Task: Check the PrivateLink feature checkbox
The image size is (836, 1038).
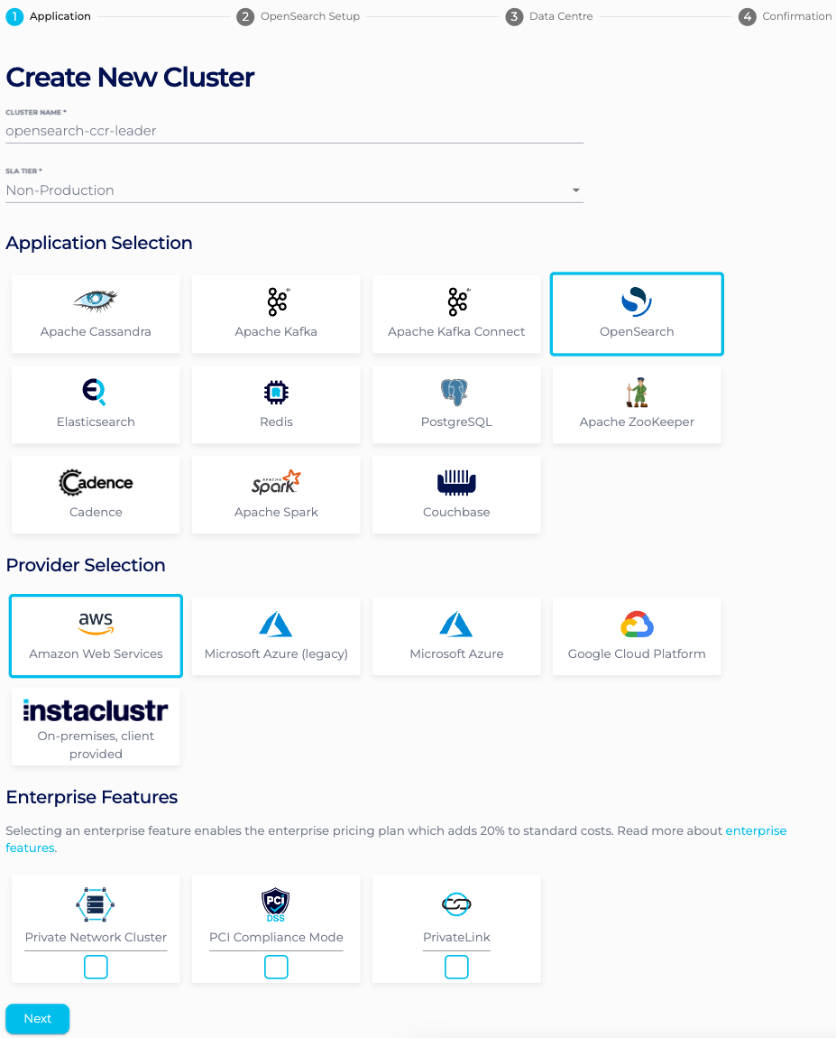Action: [456, 967]
